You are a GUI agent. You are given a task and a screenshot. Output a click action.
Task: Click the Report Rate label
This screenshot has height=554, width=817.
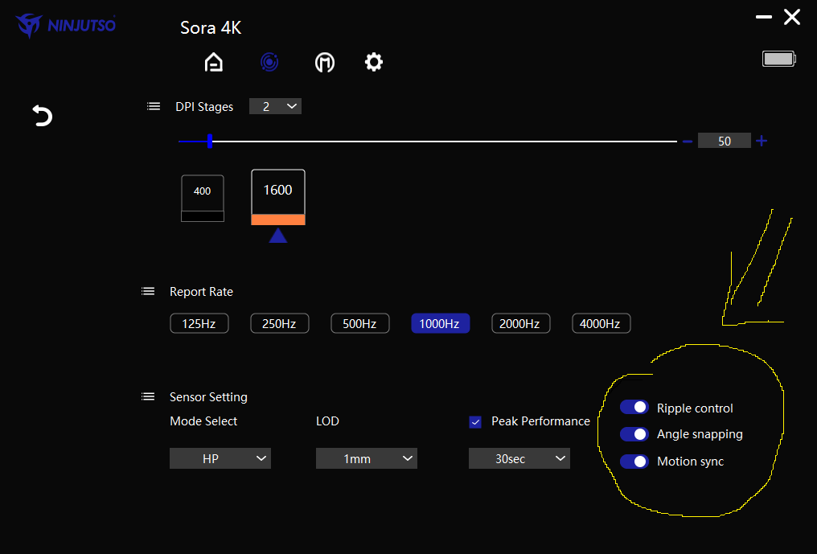click(x=201, y=292)
